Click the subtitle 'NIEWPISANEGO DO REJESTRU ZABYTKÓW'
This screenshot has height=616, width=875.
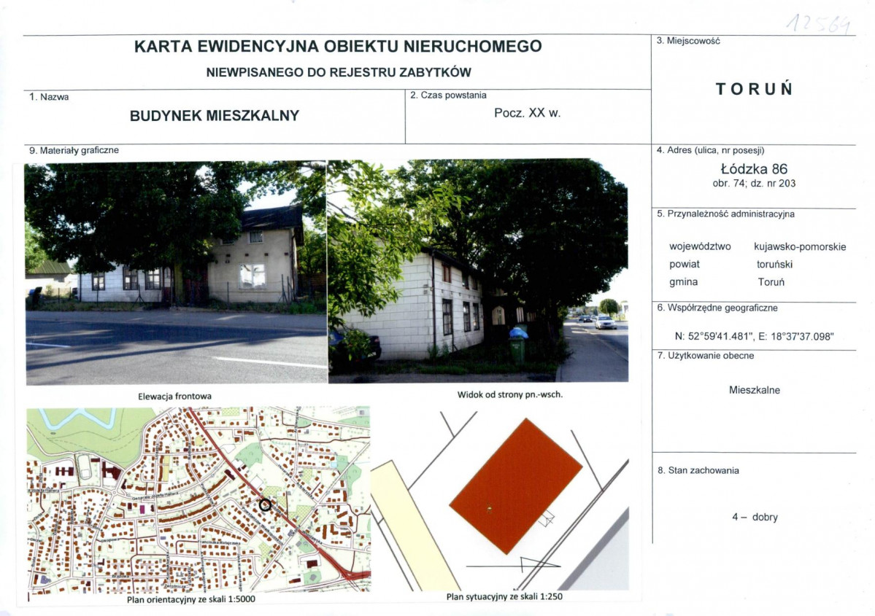(339, 72)
